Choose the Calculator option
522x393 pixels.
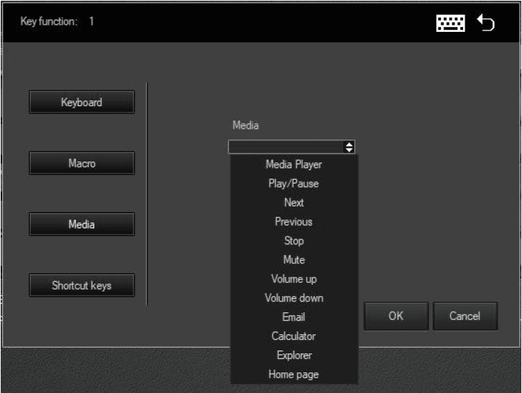tap(294, 336)
